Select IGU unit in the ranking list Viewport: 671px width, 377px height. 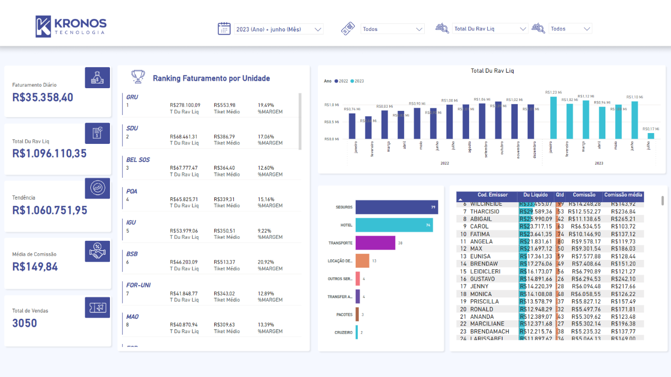131,223
